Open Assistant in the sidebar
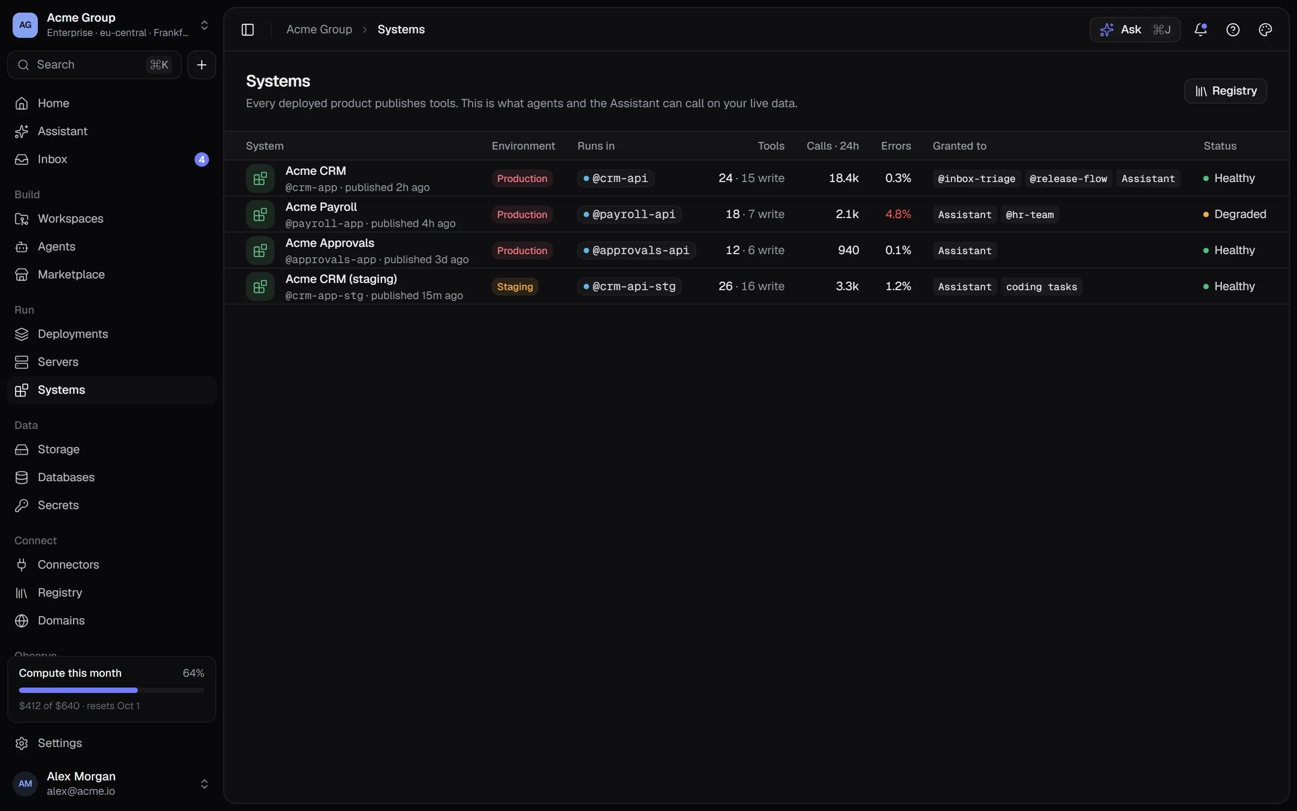The width and height of the screenshot is (1297, 811). point(112,131)
